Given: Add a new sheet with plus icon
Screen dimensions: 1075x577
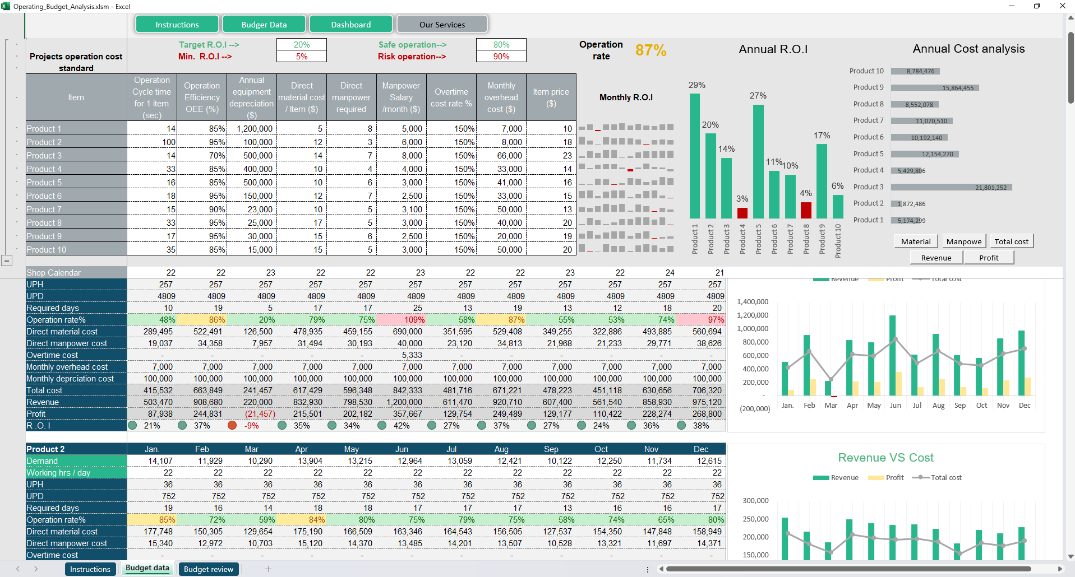Looking at the screenshot, I should pyautogui.click(x=268, y=569).
